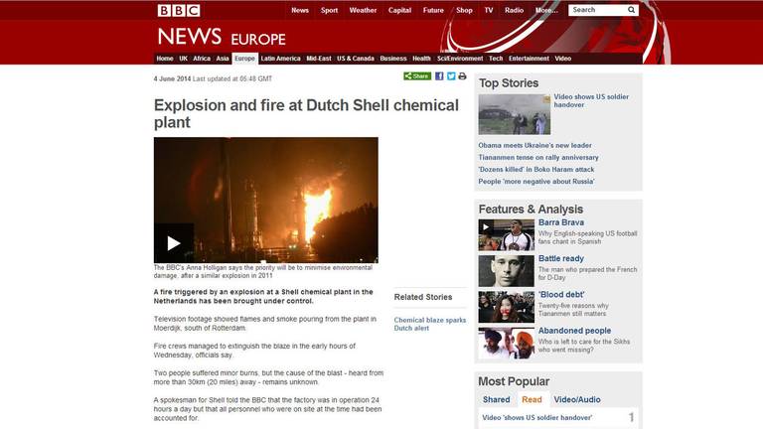Share article on Facebook

click(439, 76)
